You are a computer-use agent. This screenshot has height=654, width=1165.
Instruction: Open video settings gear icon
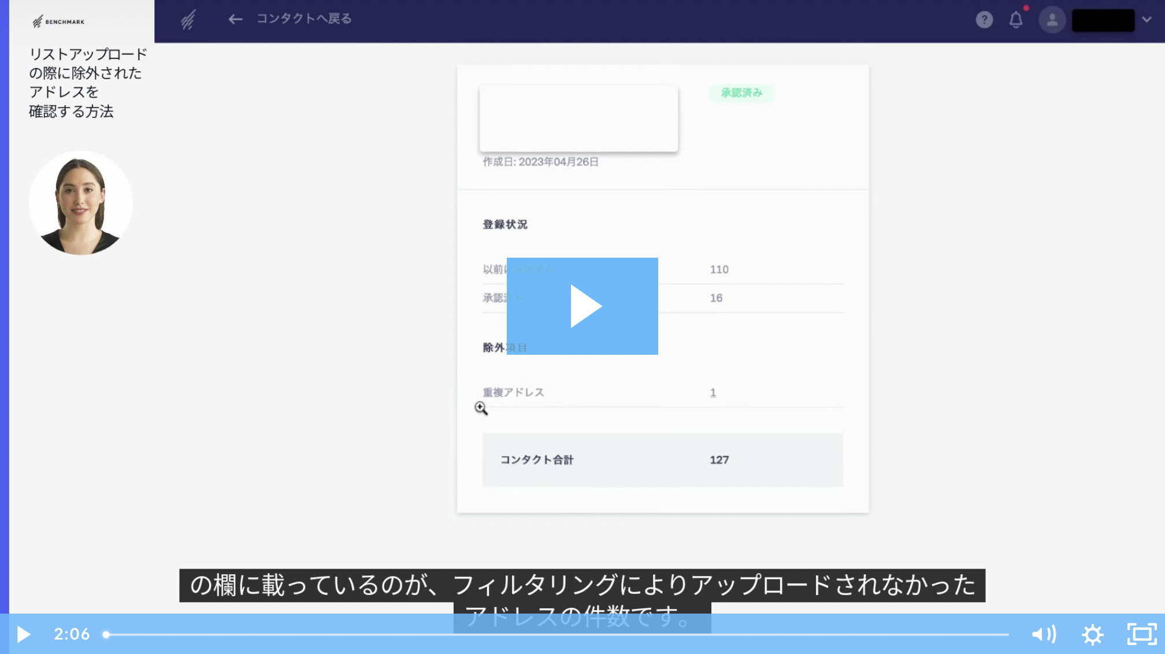click(1092, 634)
